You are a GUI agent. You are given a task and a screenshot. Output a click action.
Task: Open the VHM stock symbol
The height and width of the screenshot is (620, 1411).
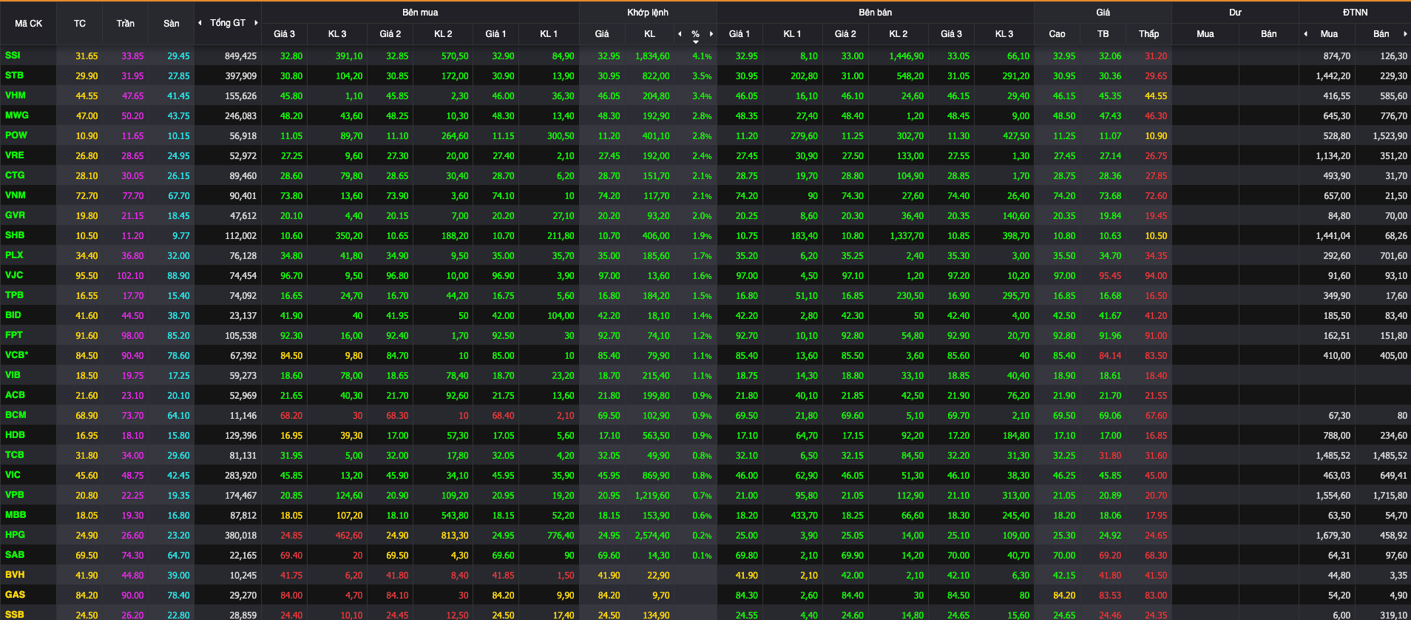[15, 95]
